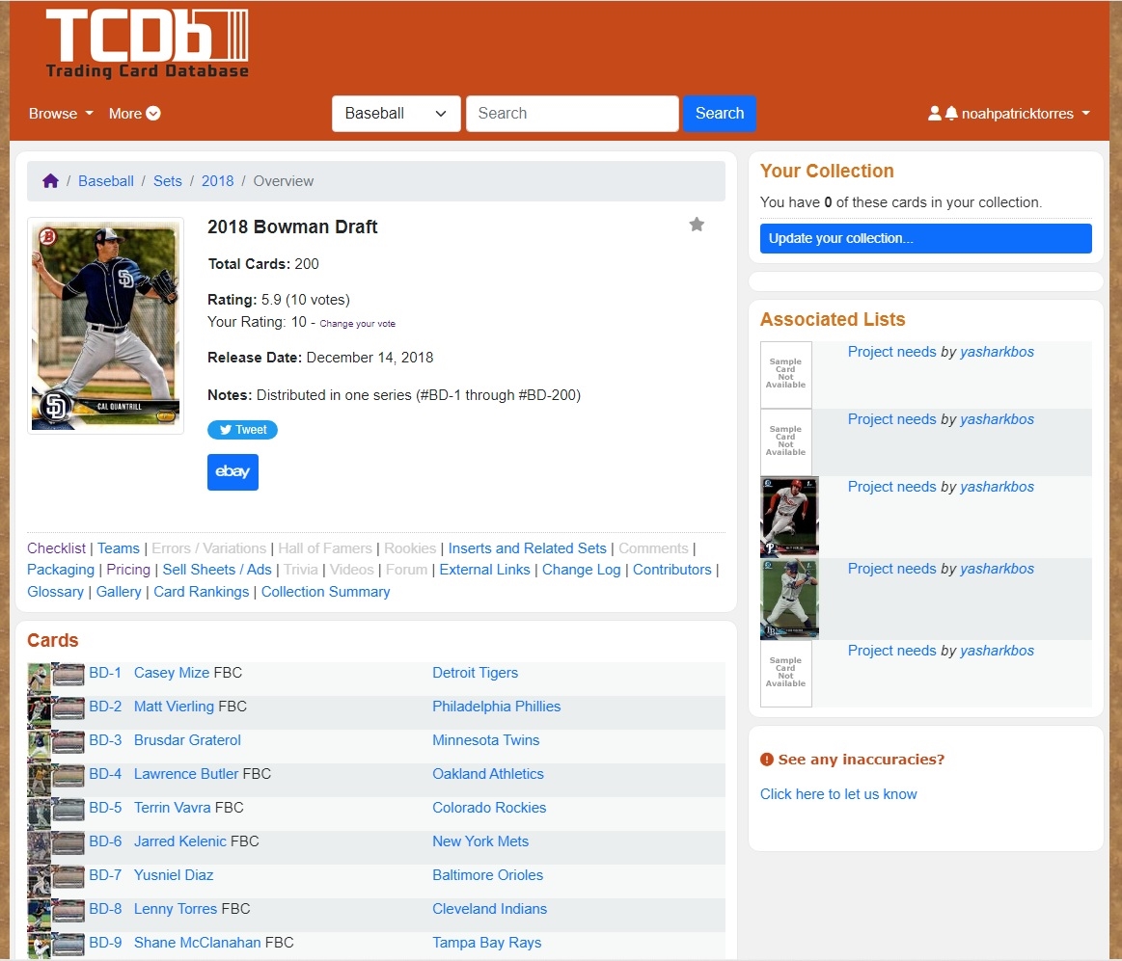The height and width of the screenshot is (961, 1122).
Task: Open the home icon in breadcrumb
Action: pos(50,181)
